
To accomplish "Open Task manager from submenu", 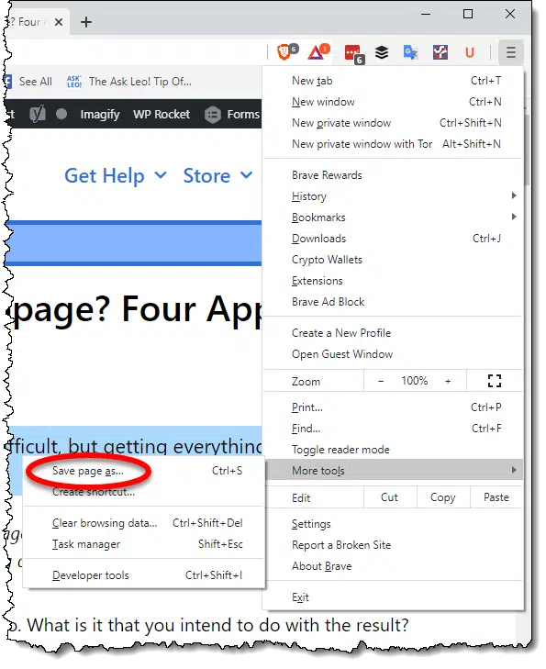I will pos(144,544).
